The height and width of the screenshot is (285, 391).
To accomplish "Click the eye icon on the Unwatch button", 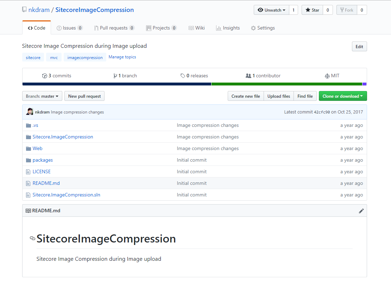I will [260, 10].
